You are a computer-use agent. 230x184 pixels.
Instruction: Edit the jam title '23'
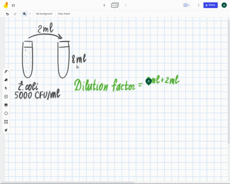13,5
